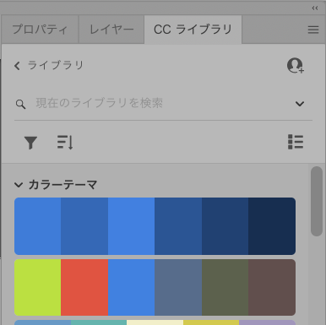Pick the darkest navy swatch in first theme
The height and width of the screenshot is (325, 326).
(x=272, y=226)
